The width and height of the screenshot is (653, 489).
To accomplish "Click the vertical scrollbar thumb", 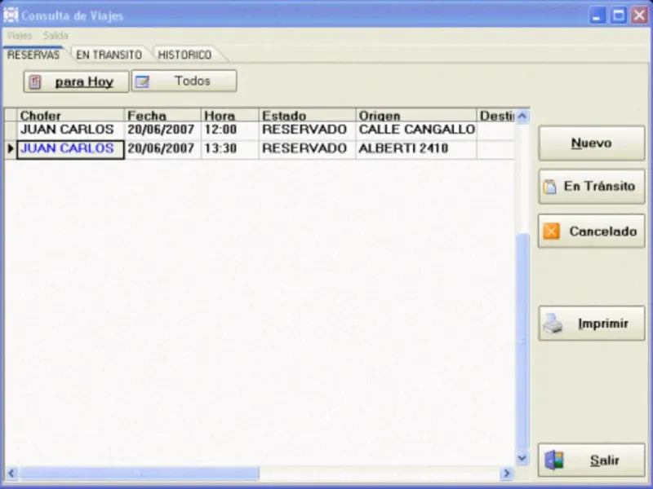I will pos(522,341).
